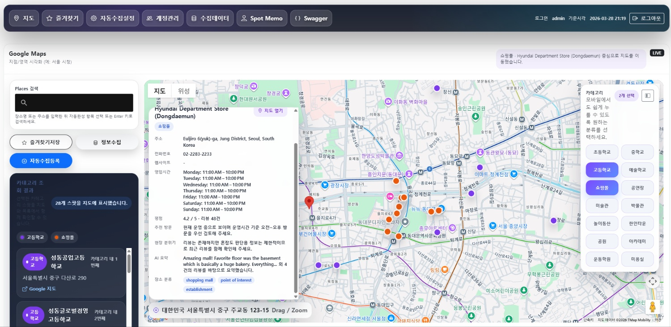
Task: Switch the map to 지도 view
Action: click(160, 91)
